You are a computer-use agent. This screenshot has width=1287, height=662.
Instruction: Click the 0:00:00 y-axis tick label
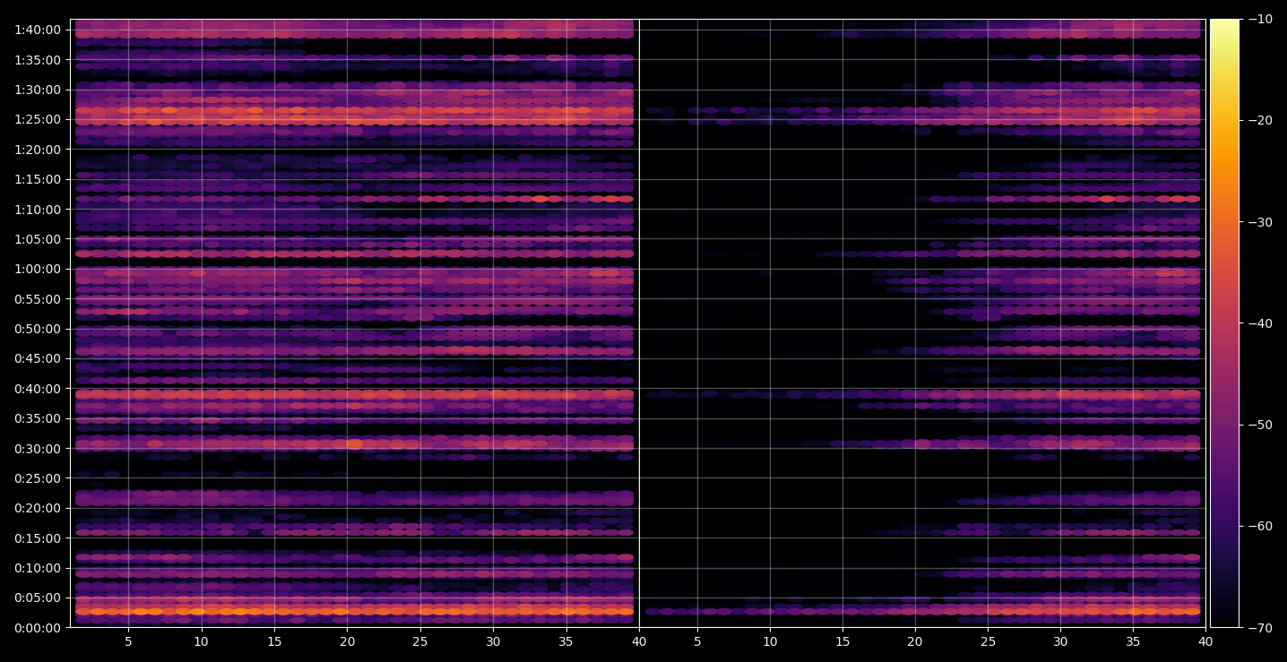point(37,628)
